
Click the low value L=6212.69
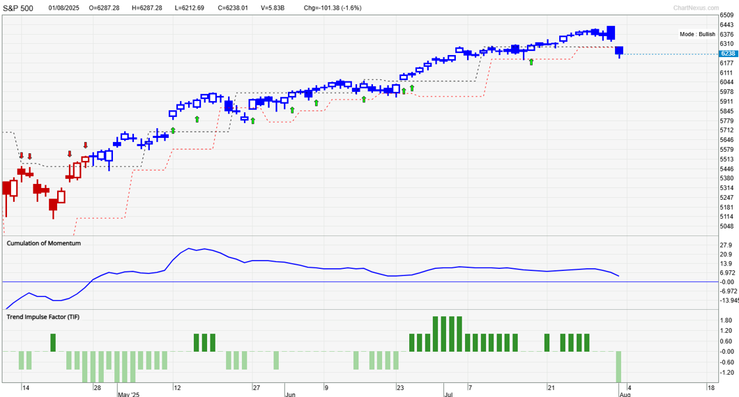190,8
